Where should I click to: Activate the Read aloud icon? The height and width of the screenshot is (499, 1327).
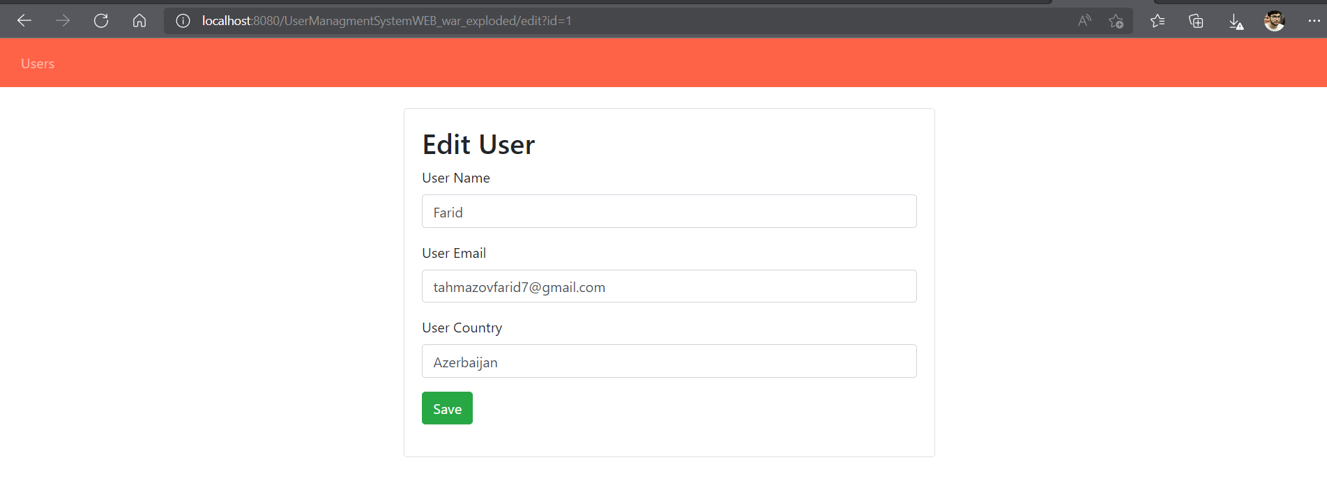point(1084,21)
